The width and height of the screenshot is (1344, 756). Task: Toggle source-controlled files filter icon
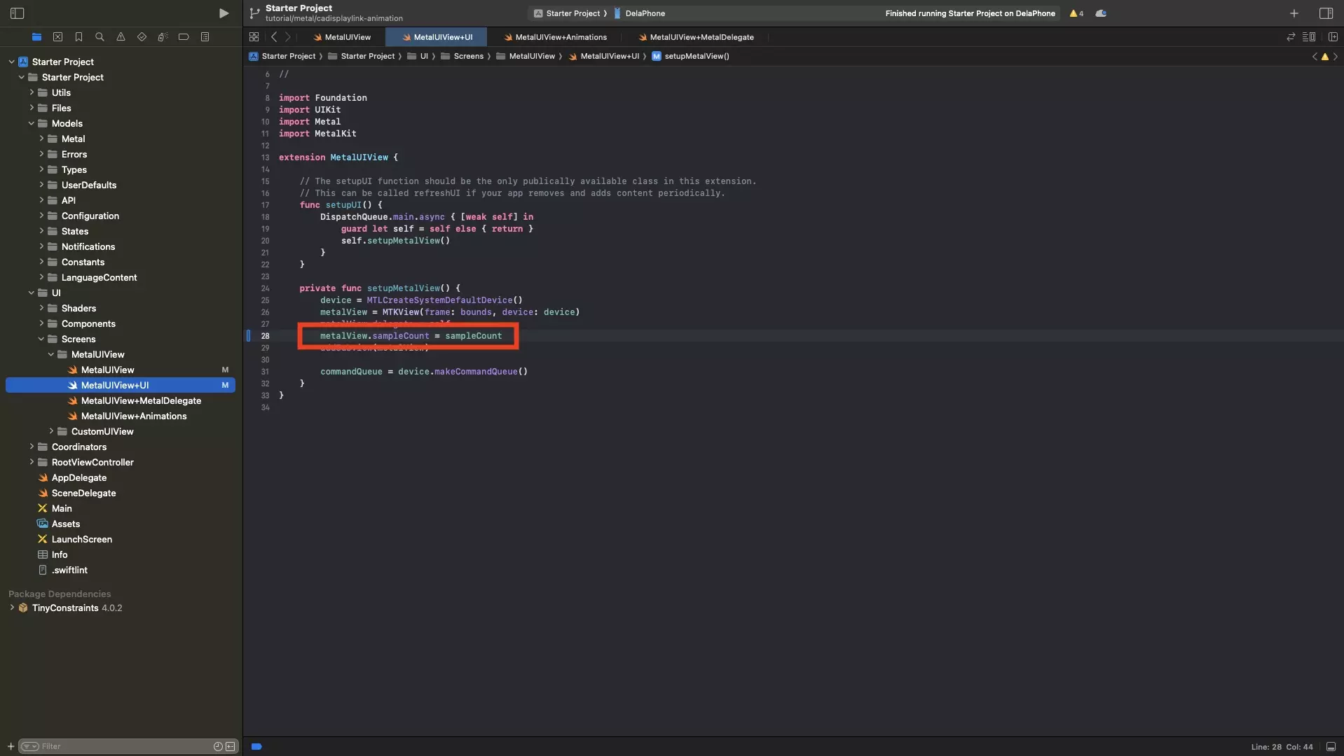coord(230,747)
